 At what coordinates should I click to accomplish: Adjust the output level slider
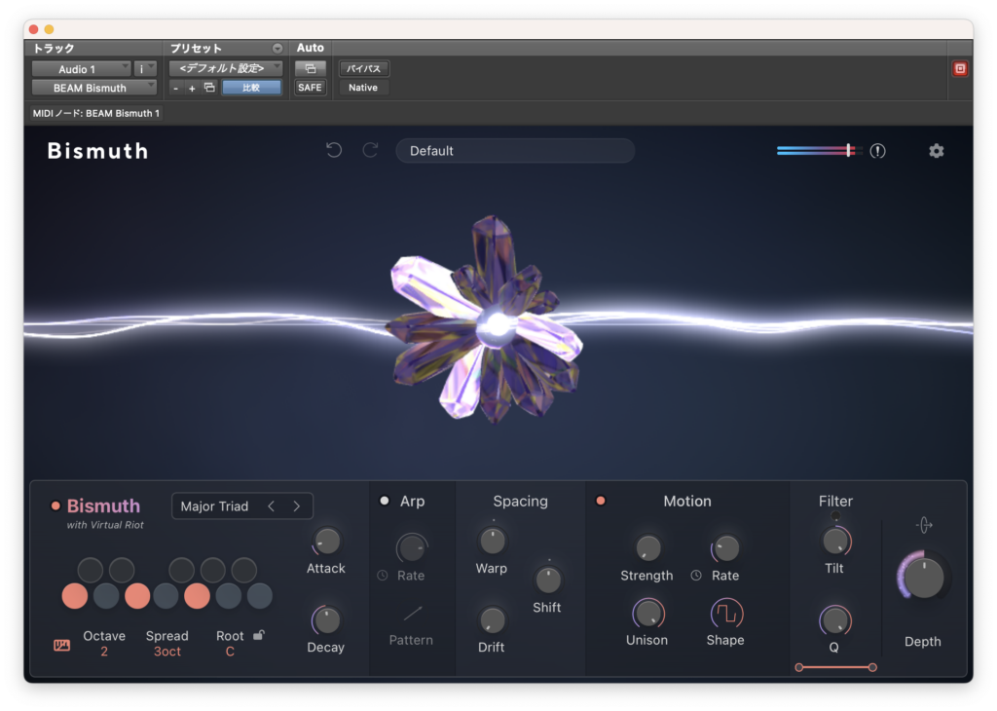click(x=819, y=151)
